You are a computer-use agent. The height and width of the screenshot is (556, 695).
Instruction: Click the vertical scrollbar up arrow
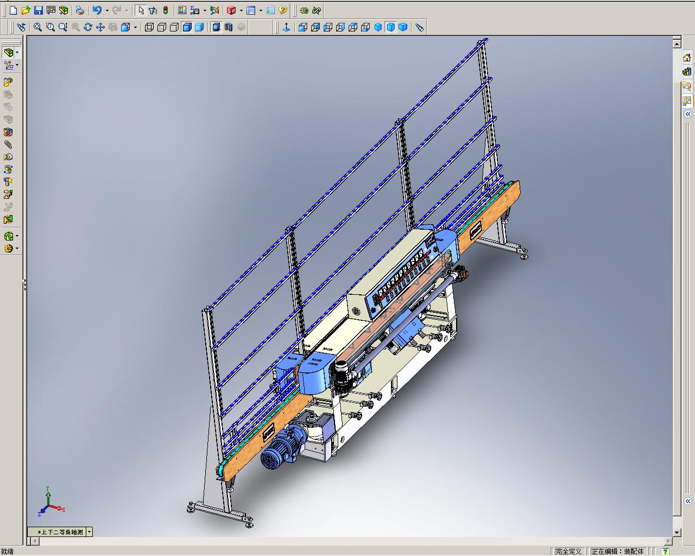tap(677, 43)
